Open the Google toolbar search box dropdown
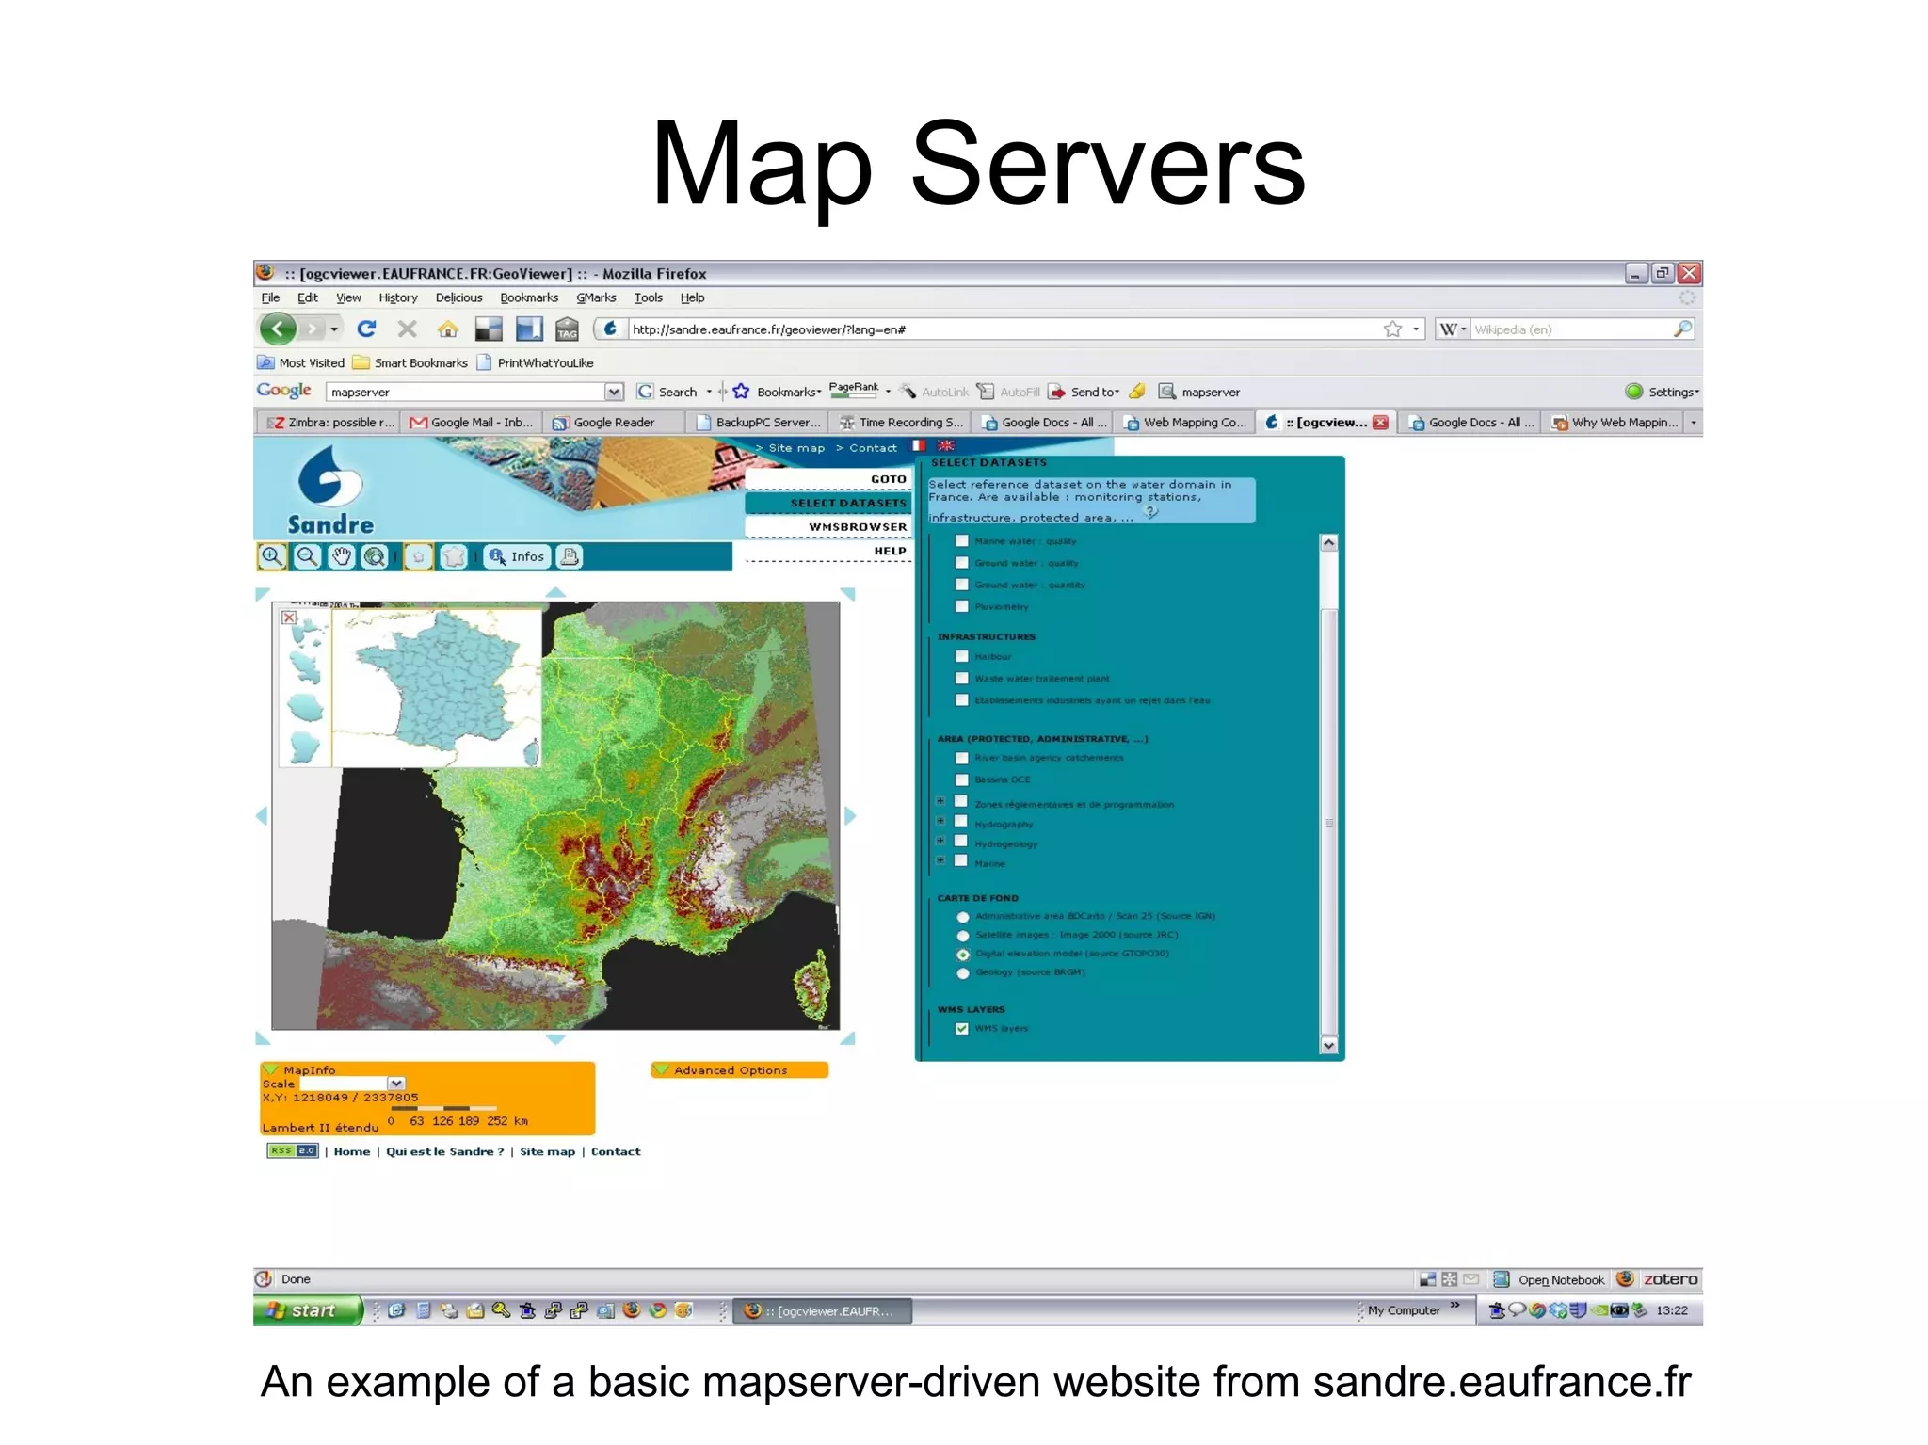This screenshot has height=1445, width=1928. [x=614, y=392]
